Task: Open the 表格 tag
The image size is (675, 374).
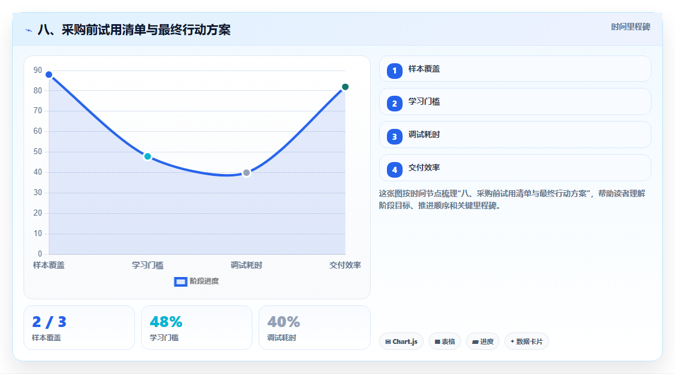Action: (x=445, y=341)
